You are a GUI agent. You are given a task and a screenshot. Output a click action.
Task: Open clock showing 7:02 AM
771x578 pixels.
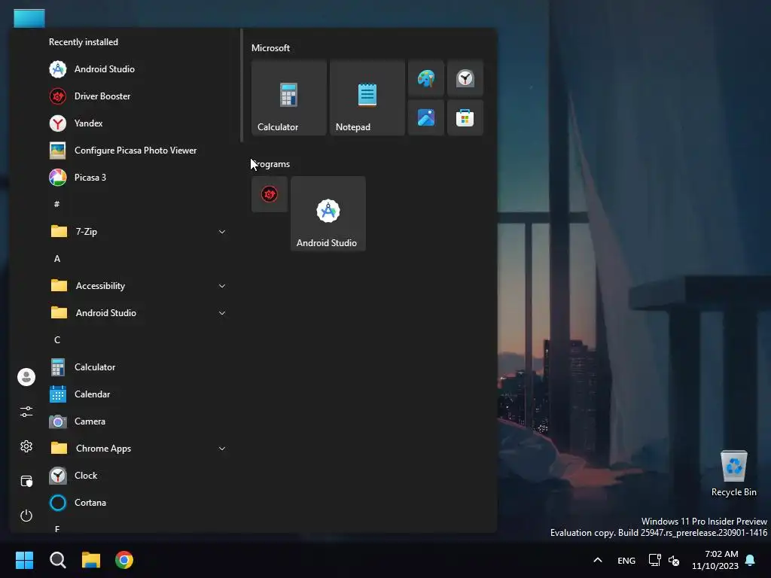[715, 560]
